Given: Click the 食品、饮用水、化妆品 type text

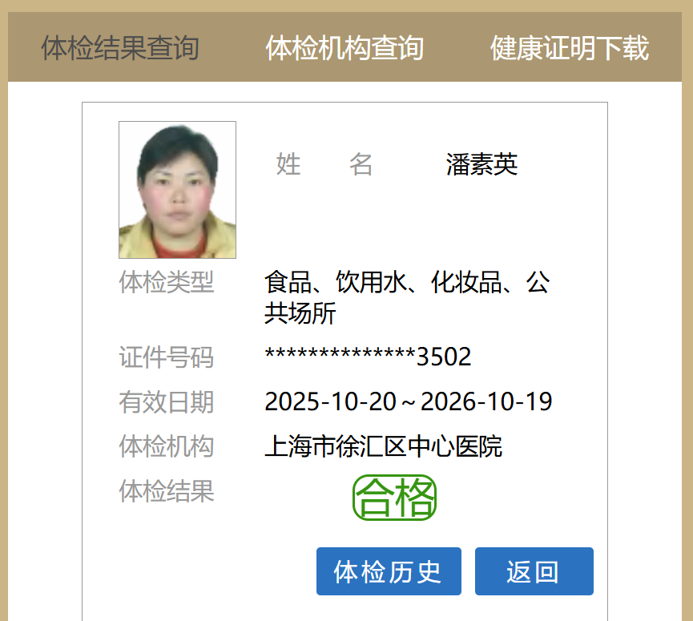Looking at the screenshot, I should (384, 282).
